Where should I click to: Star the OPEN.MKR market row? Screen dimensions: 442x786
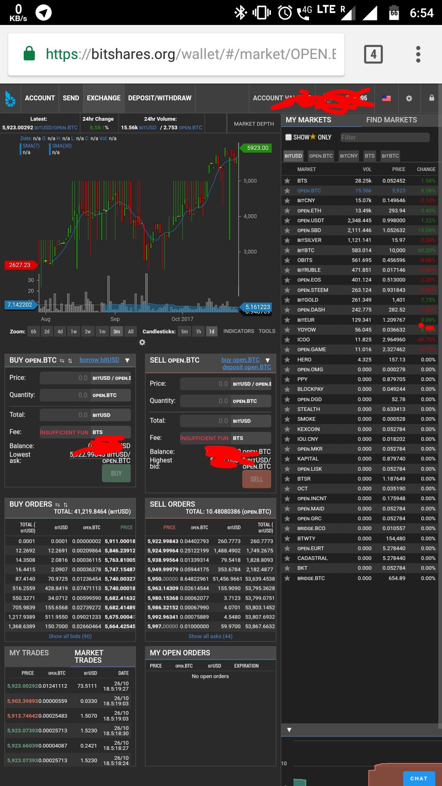point(287,449)
